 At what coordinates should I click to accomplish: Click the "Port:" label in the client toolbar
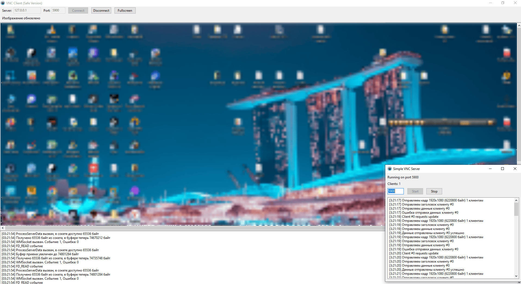coord(47,11)
